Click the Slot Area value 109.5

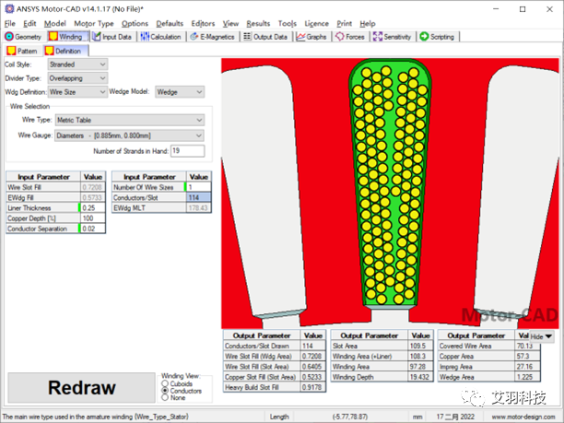point(420,346)
